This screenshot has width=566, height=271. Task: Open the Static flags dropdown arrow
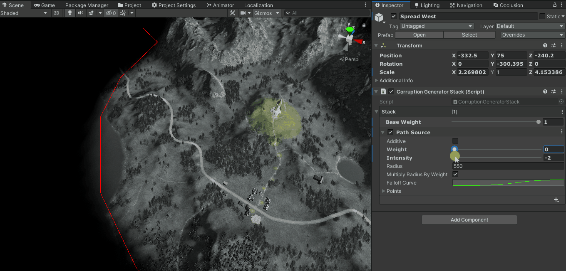tap(563, 17)
